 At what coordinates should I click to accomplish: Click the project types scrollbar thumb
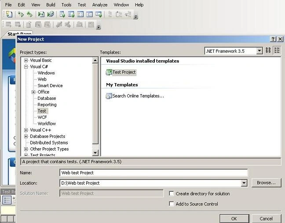click(95, 104)
